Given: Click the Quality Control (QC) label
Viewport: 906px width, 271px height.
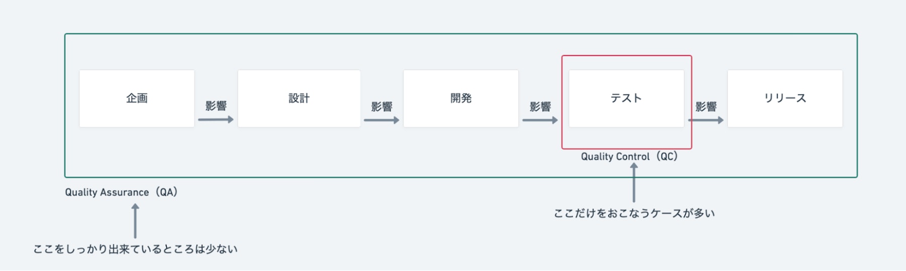Looking at the screenshot, I should (x=629, y=157).
